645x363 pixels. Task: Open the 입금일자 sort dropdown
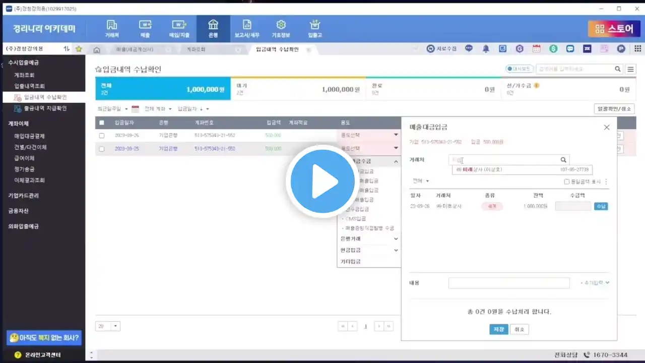click(x=193, y=109)
